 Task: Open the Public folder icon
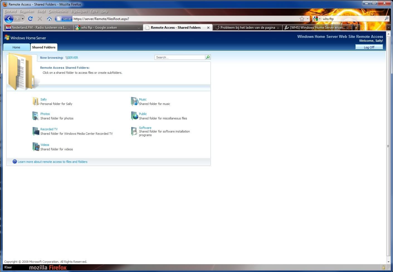coord(135,116)
